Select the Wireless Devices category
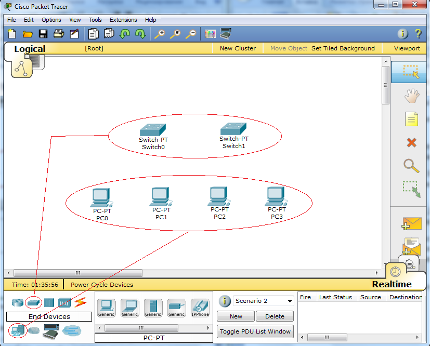 coord(64,302)
